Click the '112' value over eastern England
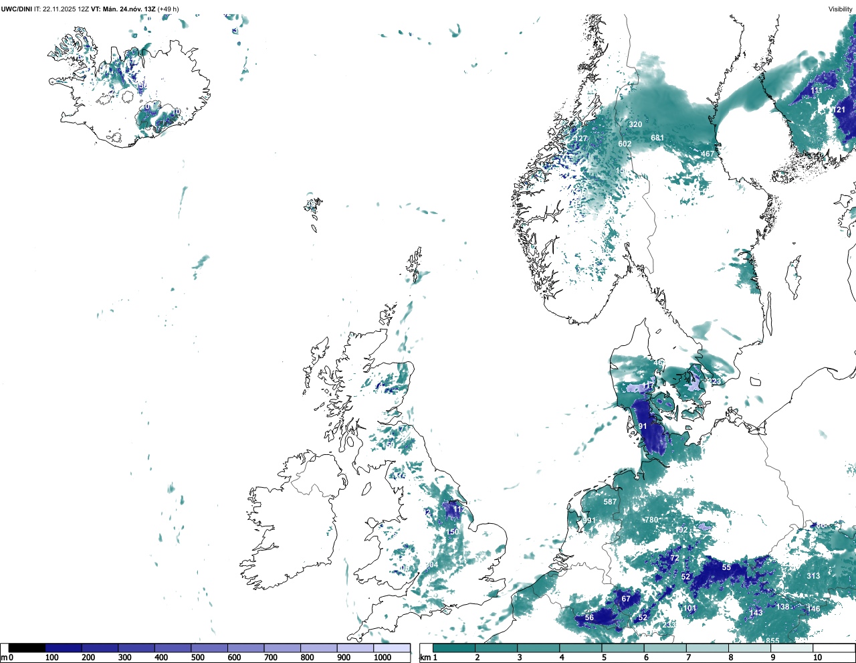Image resolution: width=856 pixels, height=663 pixels. 459,509
